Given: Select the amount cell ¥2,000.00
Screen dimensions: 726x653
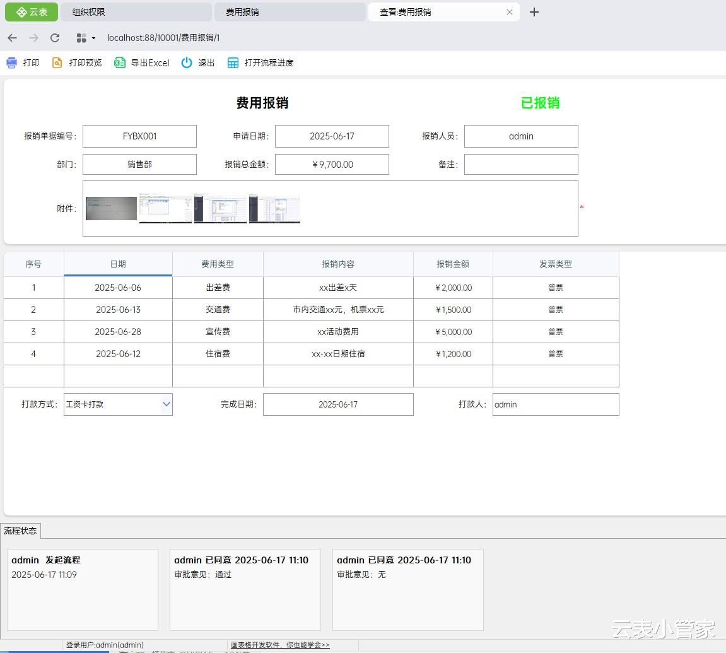Looking at the screenshot, I should (453, 288).
